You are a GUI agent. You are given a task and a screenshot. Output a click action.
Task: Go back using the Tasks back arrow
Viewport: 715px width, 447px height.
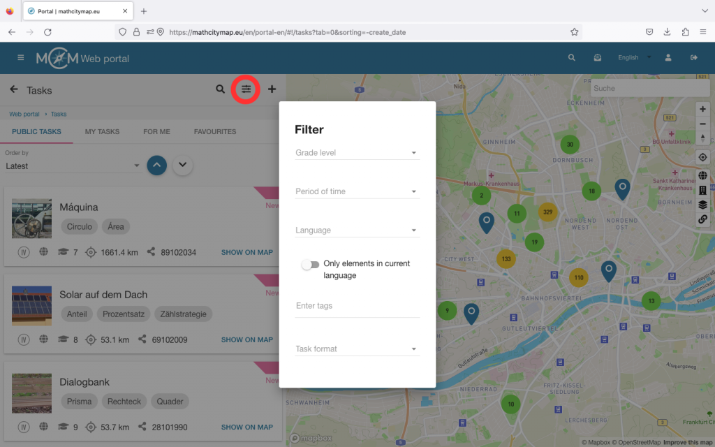pos(14,89)
